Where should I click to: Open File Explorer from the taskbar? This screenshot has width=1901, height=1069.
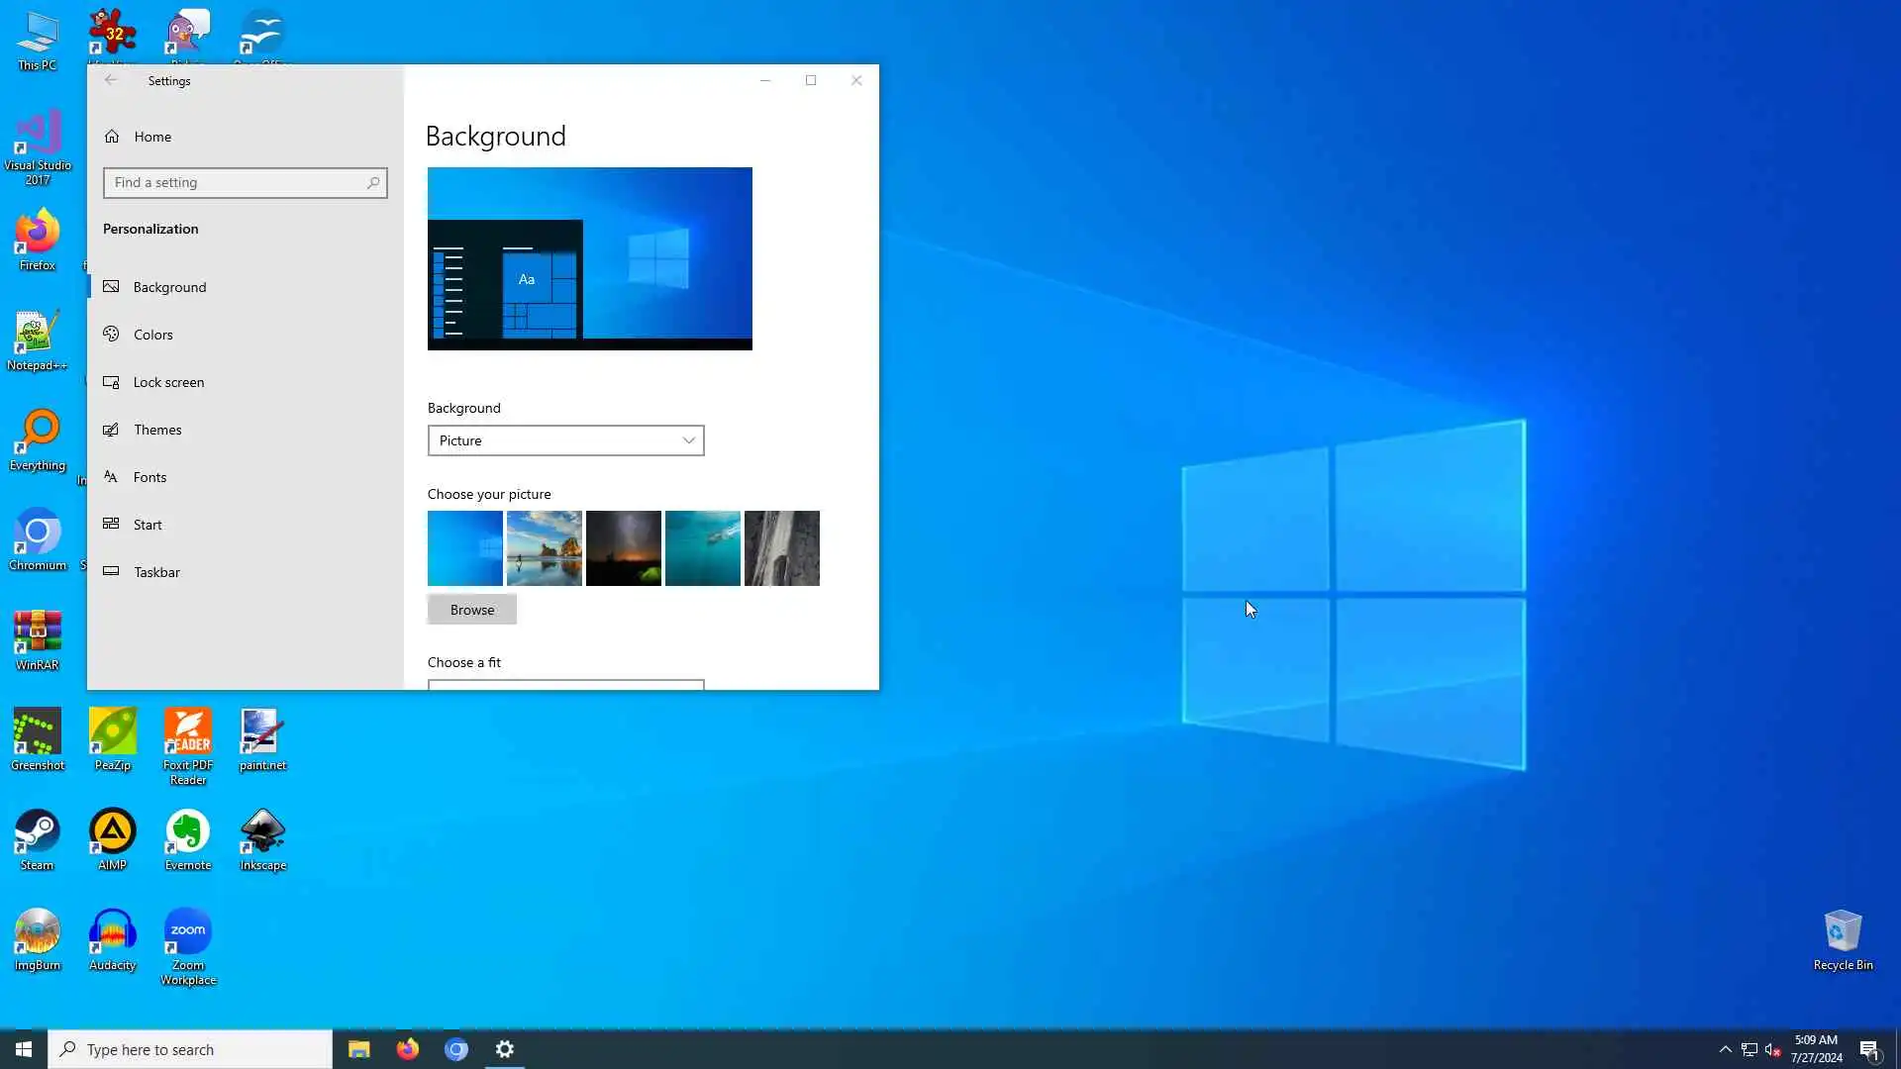(358, 1049)
